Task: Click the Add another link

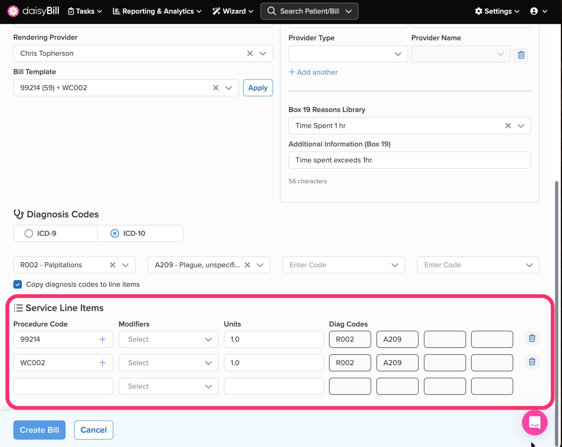Action: point(313,72)
